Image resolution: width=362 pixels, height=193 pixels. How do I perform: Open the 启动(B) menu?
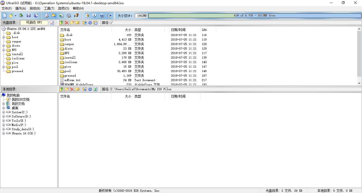click(35, 8)
